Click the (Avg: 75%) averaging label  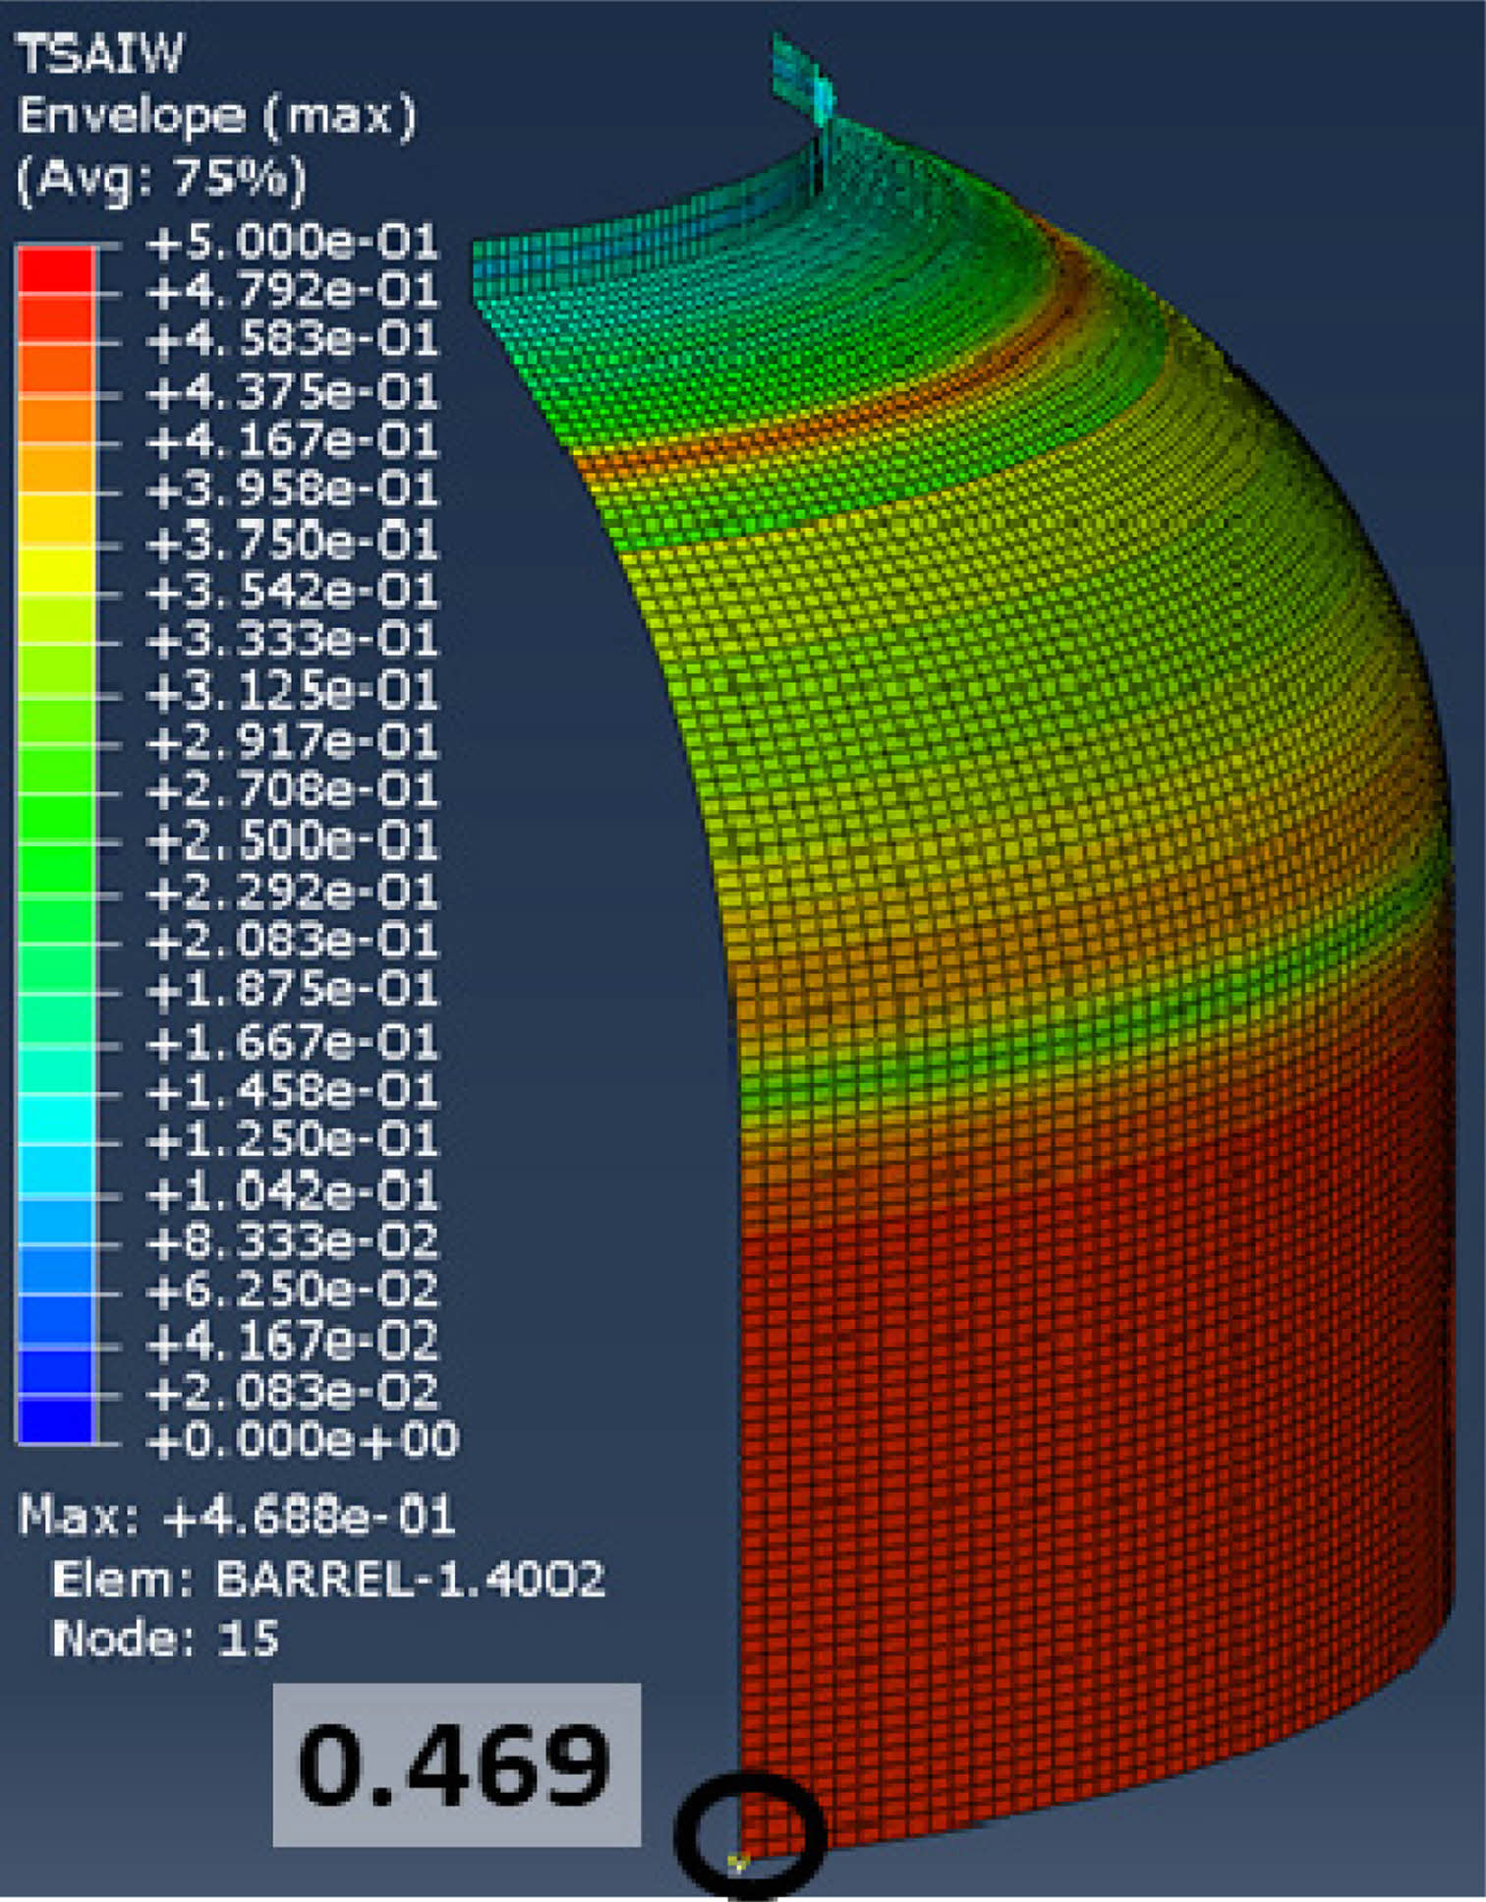[x=162, y=178]
